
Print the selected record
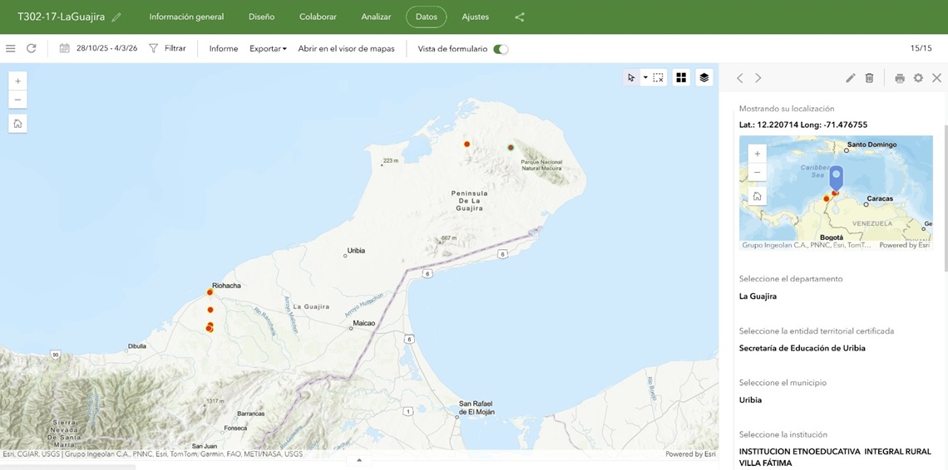[x=899, y=78]
